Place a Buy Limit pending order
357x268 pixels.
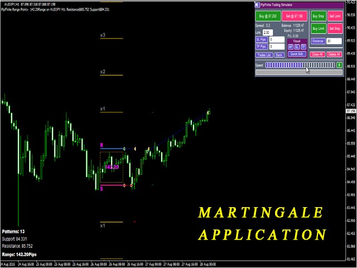click(x=318, y=28)
